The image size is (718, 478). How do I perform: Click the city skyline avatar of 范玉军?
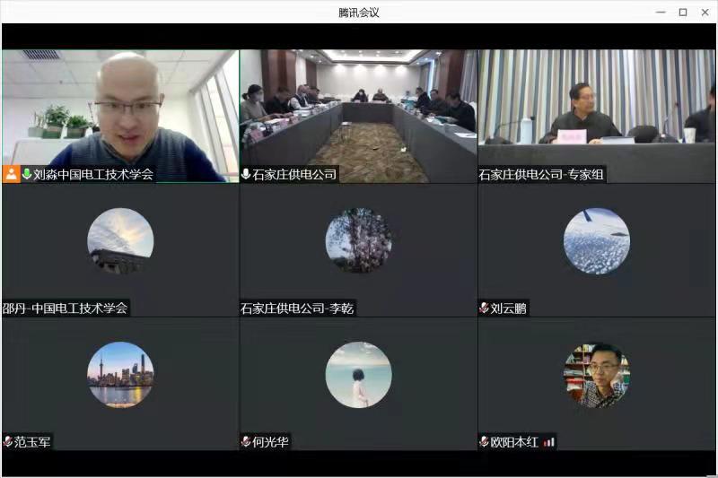coord(120,374)
